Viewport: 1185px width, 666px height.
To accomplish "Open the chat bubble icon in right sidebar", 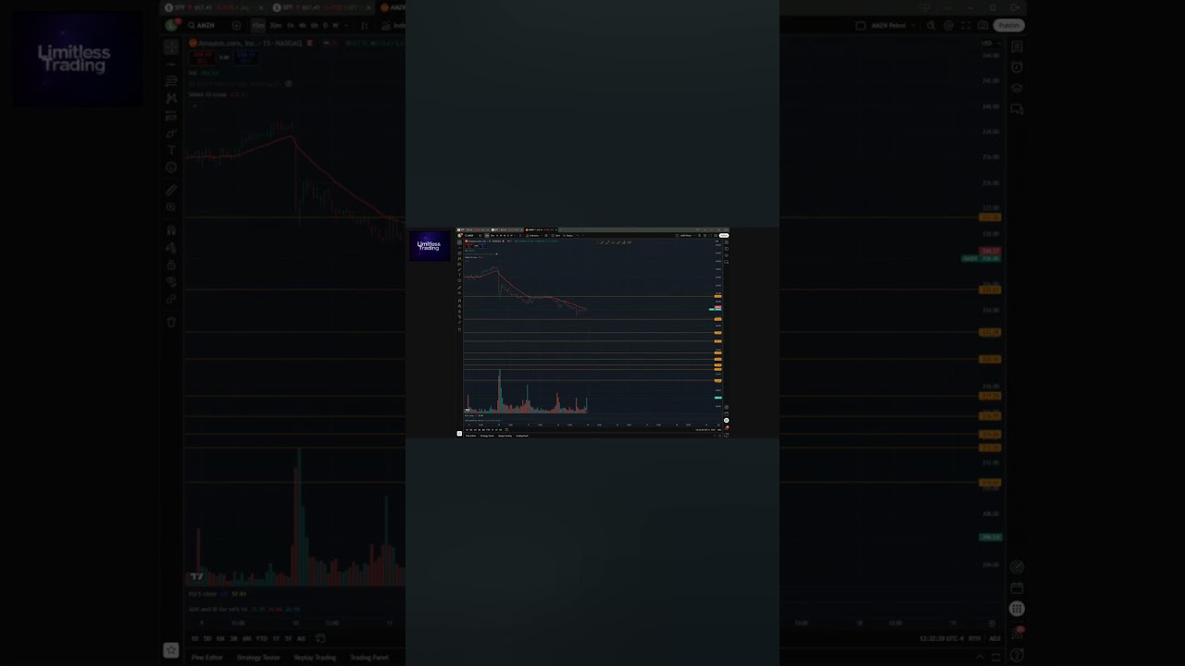I will coord(1017,109).
